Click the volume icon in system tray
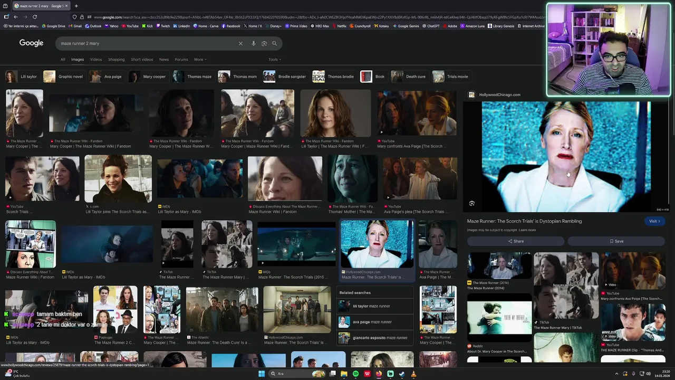This screenshot has width=675, height=380. click(649, 374)
